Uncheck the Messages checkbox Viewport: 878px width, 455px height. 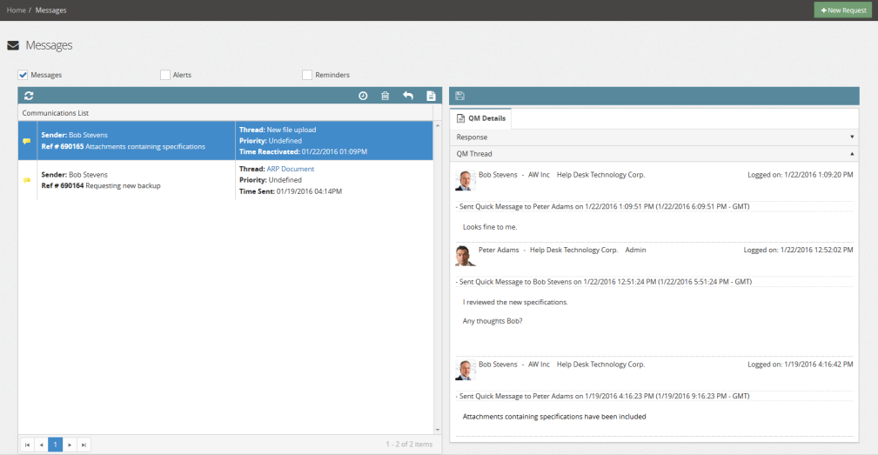[x=23, y=75]
